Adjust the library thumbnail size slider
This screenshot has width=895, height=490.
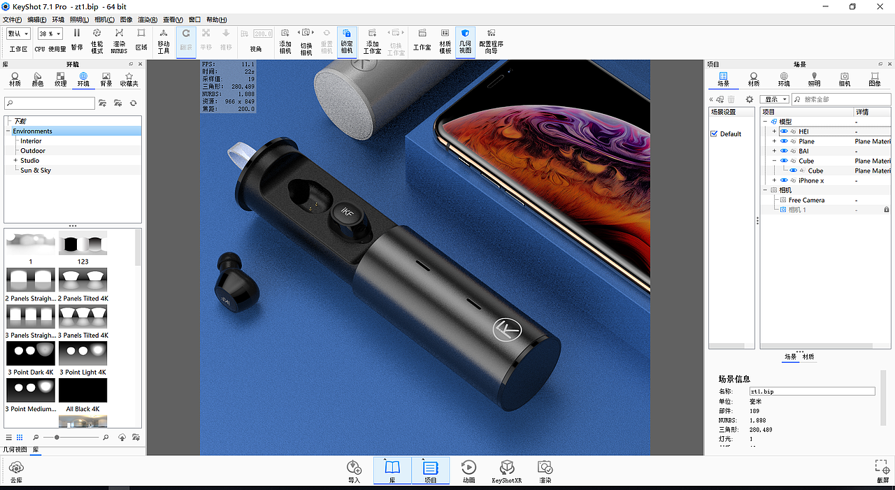[57, 437]
